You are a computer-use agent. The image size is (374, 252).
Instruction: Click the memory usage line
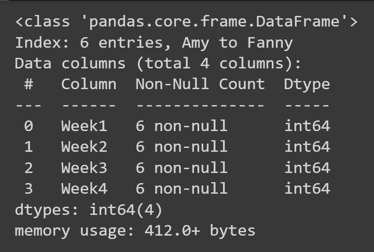pyautogui.click(x=135, y=230)
